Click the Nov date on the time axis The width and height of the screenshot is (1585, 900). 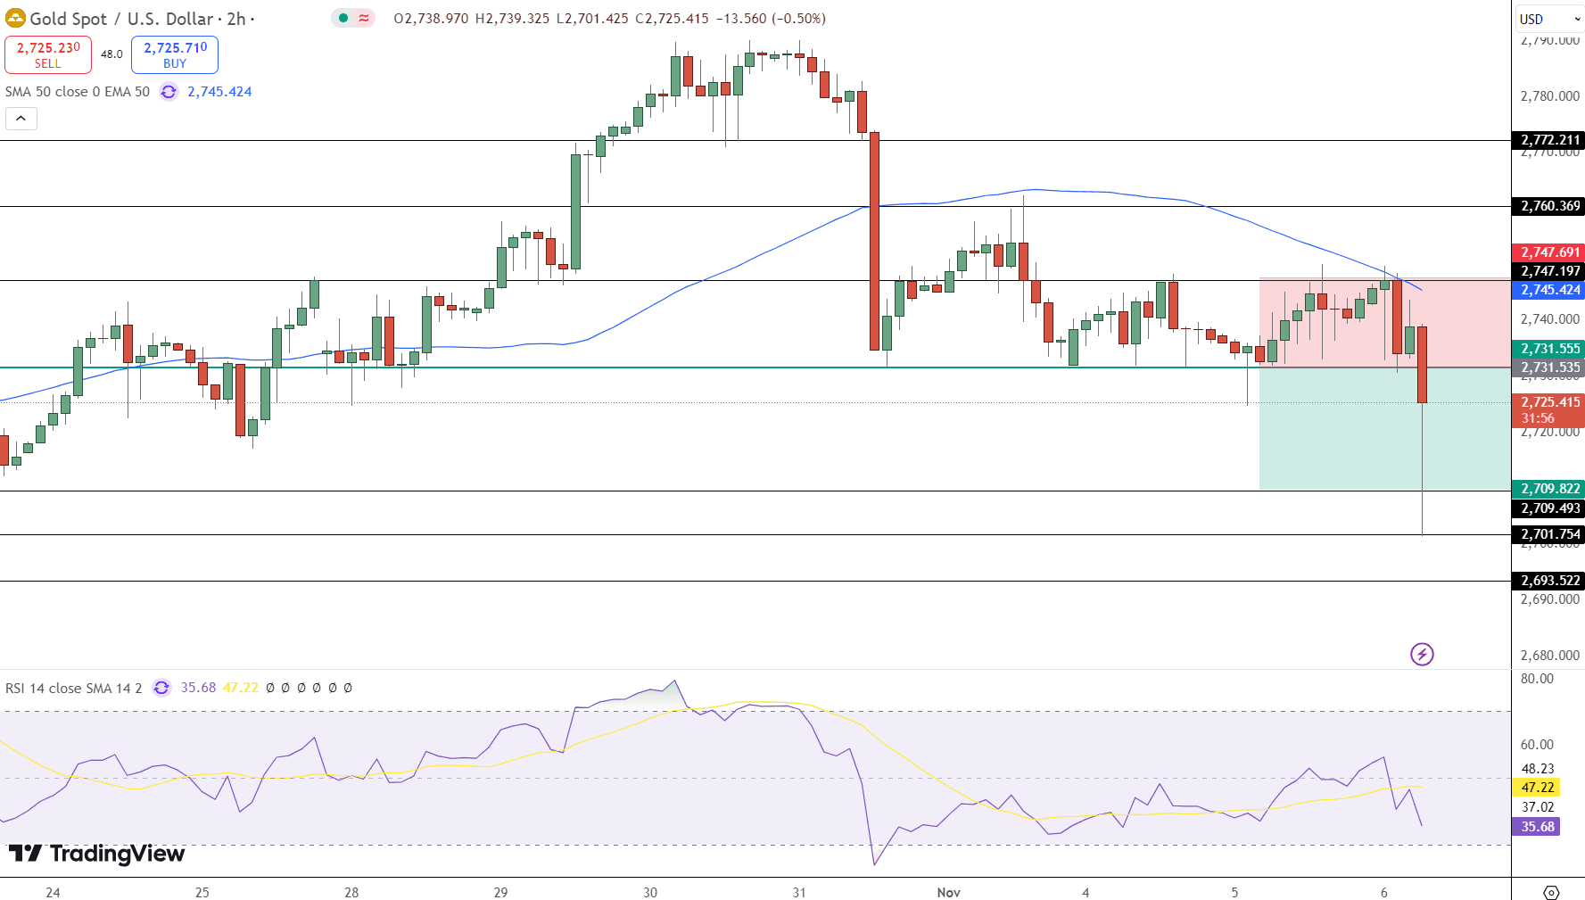point(949,892)
